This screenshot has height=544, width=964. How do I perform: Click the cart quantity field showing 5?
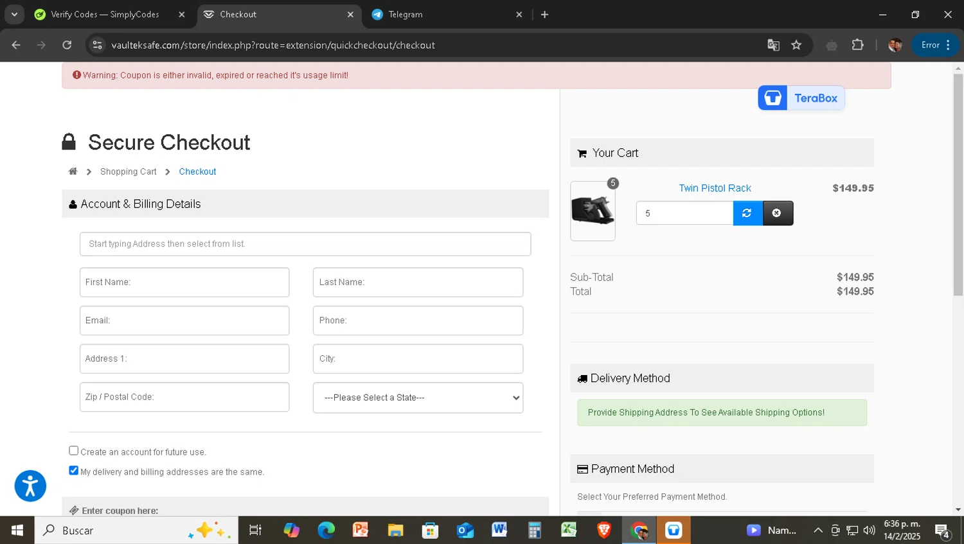coord(684,213)
